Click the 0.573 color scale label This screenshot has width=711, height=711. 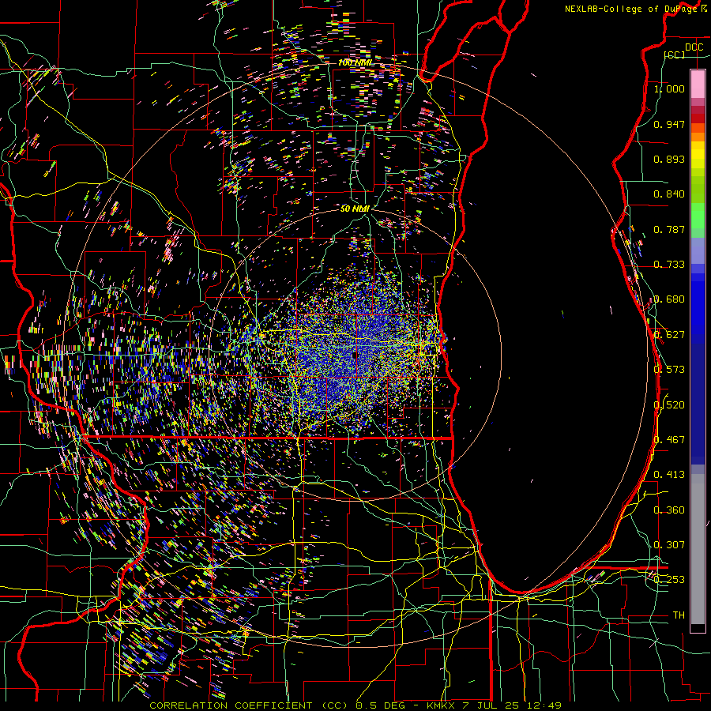(x=669, y=370)
